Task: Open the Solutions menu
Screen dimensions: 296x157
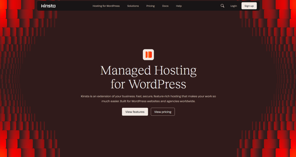Action: [133, 6]
